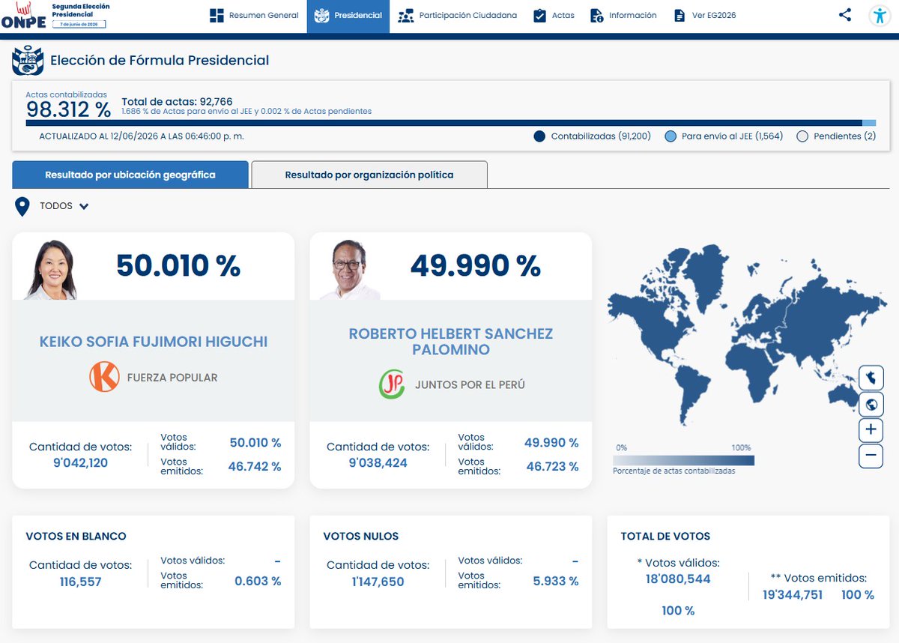Click the actas contabilizadas progress bar
Screen dimensions: 899x643
pyautogui.click(x=450, y=123)
